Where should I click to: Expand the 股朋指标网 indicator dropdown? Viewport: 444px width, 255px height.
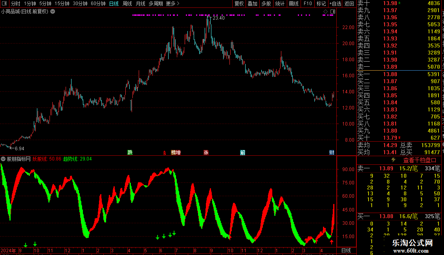coord(3,159)
